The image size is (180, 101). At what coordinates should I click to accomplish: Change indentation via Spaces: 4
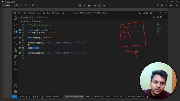(108, 97)
